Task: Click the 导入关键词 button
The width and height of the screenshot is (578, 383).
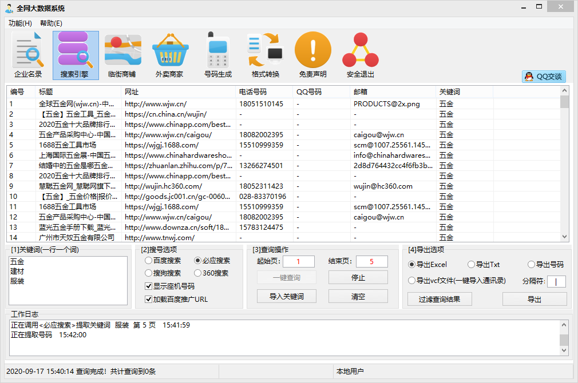Action: 287,296
